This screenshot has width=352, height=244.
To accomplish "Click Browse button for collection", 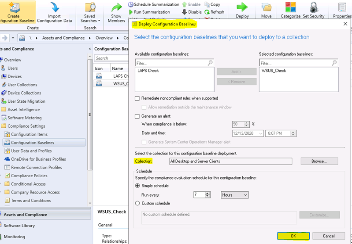I will pyautogui.click(x=319, y=161).
